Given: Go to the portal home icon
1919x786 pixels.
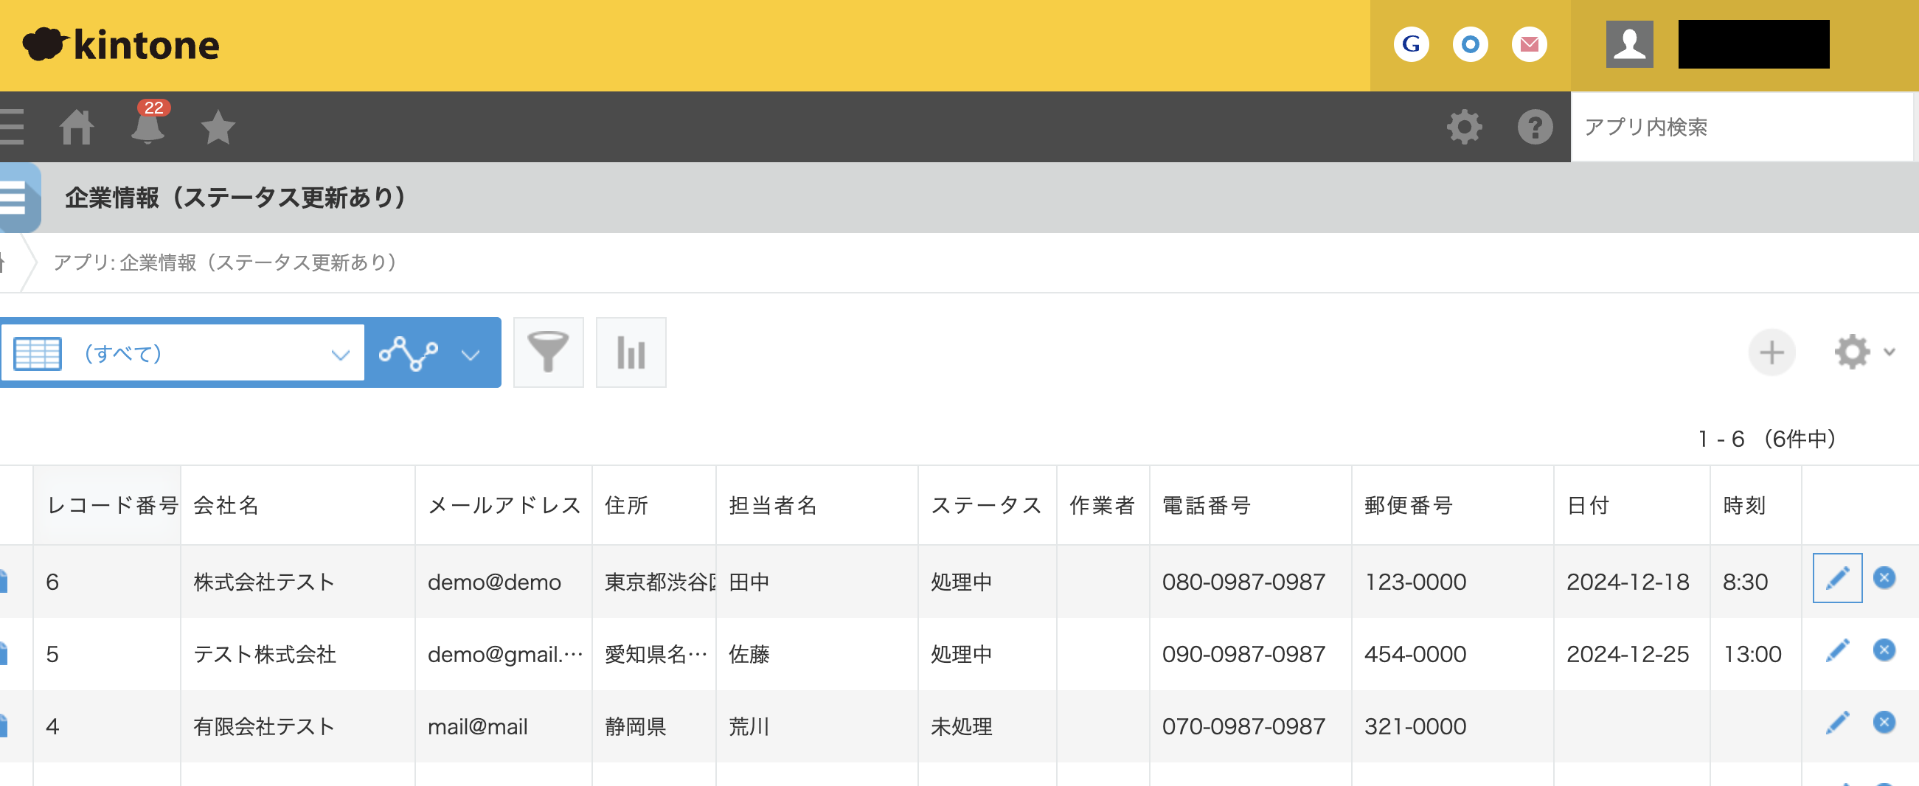Looking at the screenshot, I should (77, 127).
